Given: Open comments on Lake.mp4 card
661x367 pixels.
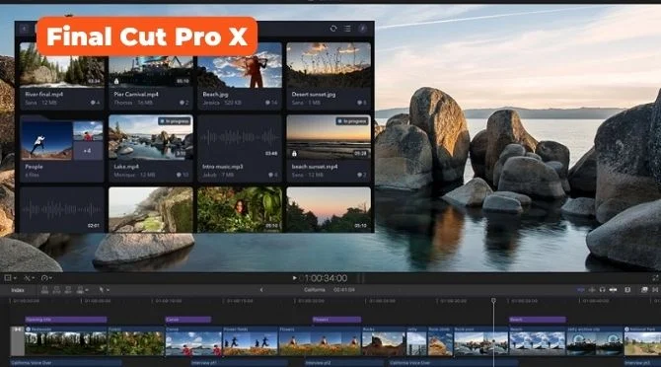Looking at the screenshot, I should [183, 175].
